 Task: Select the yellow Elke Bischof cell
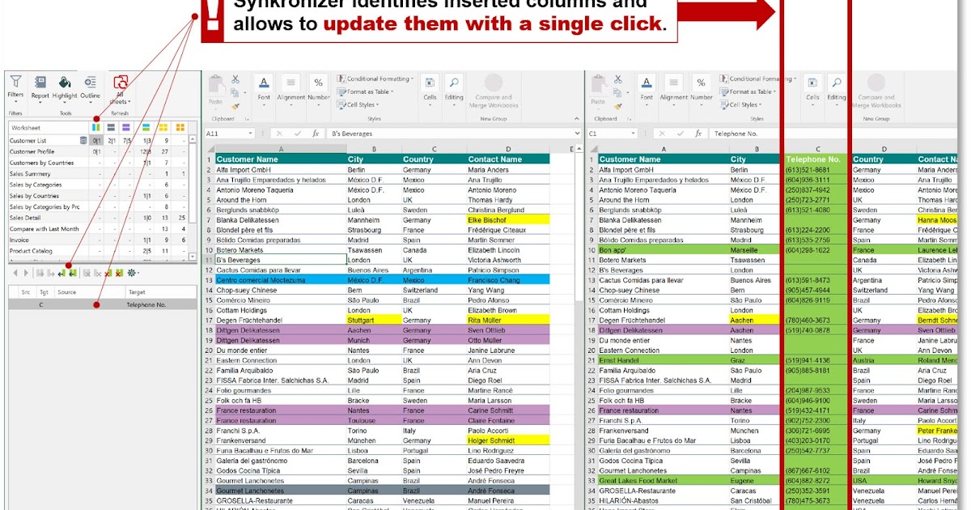[507, 219]
